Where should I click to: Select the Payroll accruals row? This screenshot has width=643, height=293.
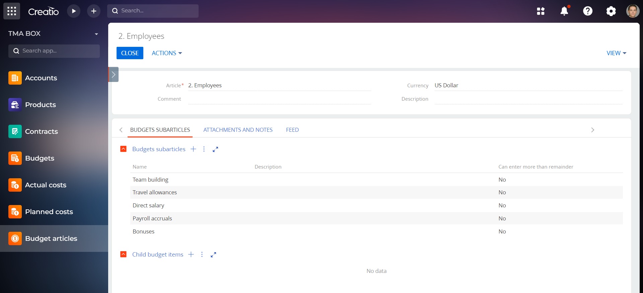(376, 218)
